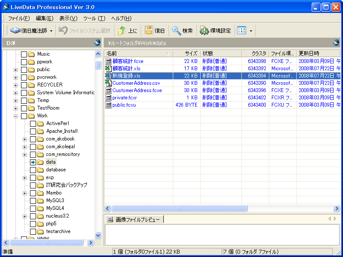Click the file list right scroll arrow
Viewport: 343px width, 257px height.
pyautogui.click(x=337, y=208)
